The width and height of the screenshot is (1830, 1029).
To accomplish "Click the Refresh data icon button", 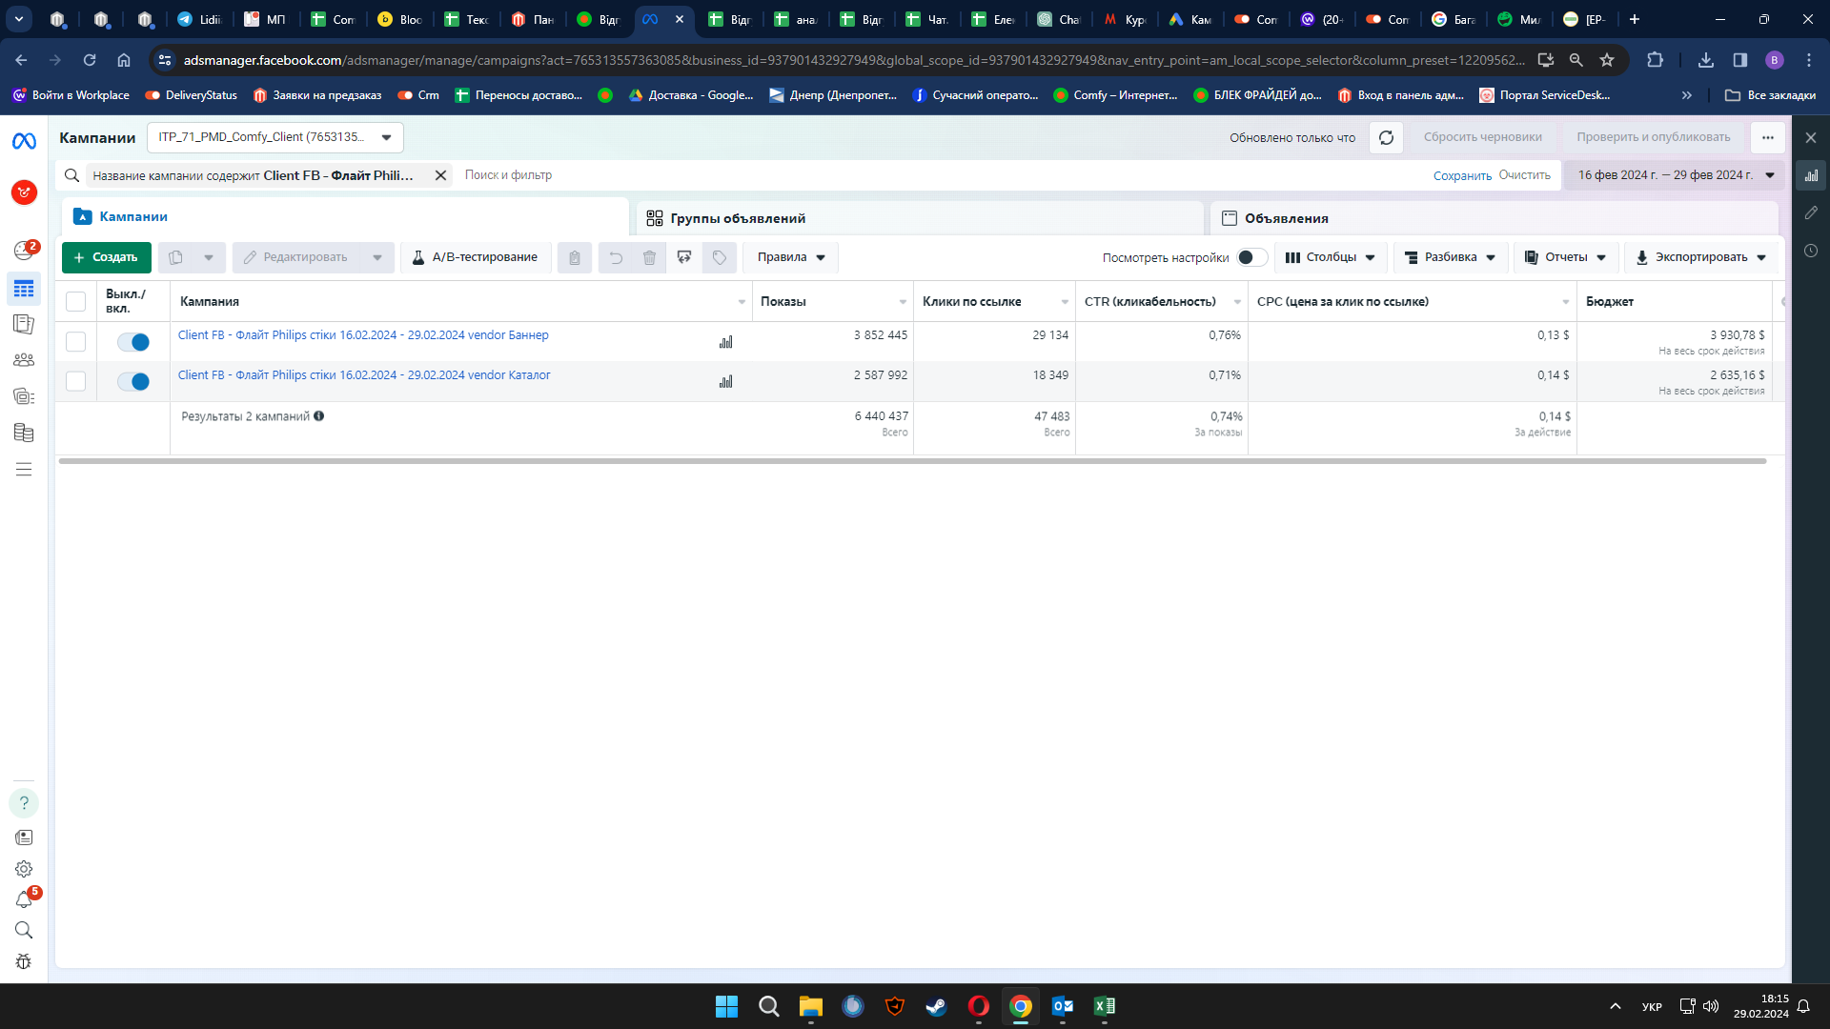I will click(1386, 137).
